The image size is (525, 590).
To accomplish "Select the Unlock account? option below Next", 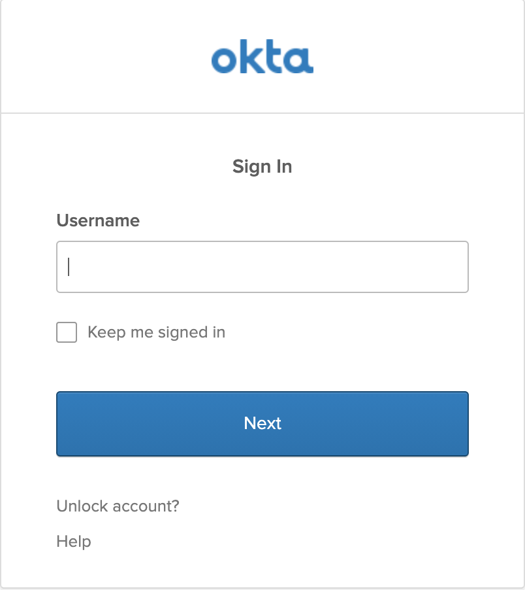I will 118,506.
